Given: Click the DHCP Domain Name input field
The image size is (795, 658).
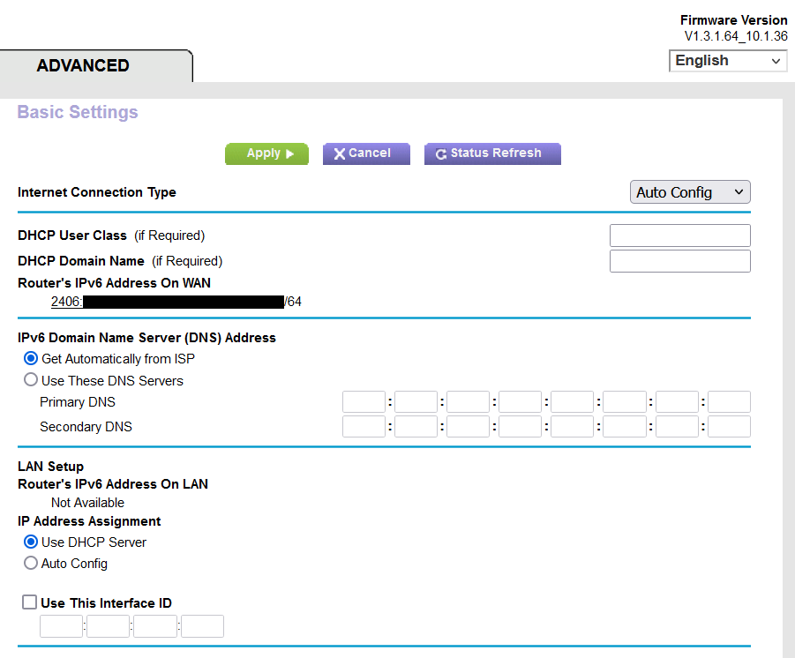Looking at the screenshot, I should [679, 261].
